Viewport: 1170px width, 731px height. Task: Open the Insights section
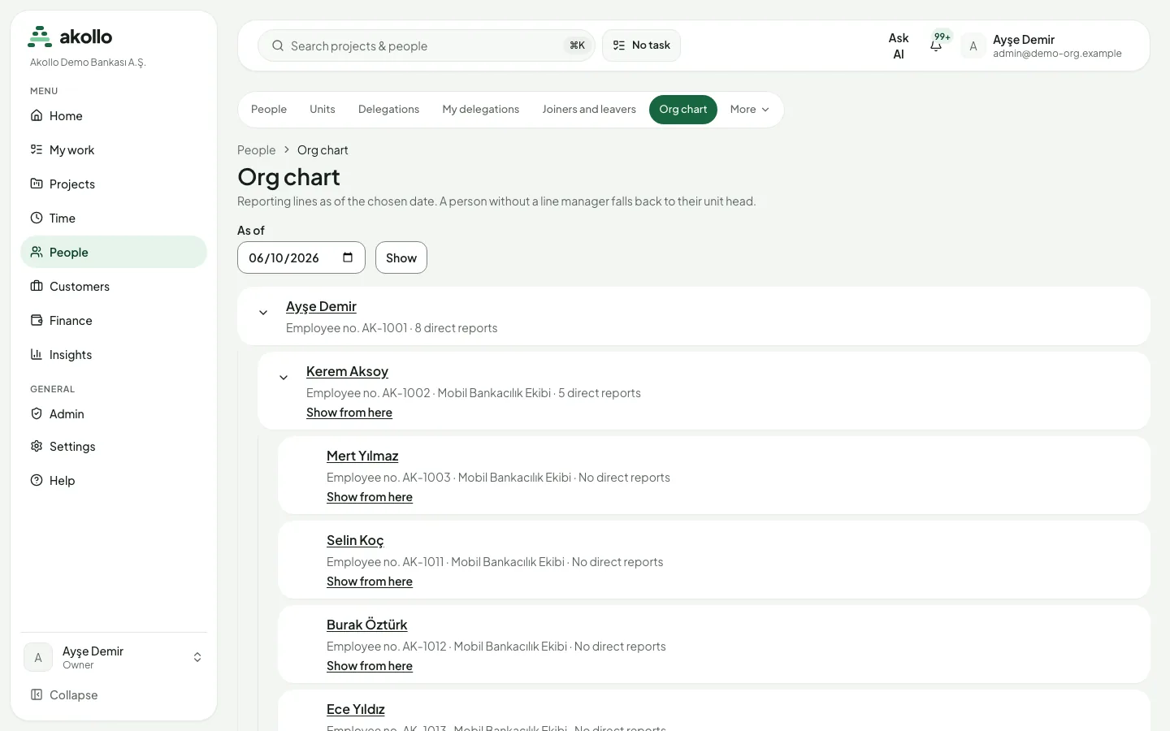click(x=114, y=355)
